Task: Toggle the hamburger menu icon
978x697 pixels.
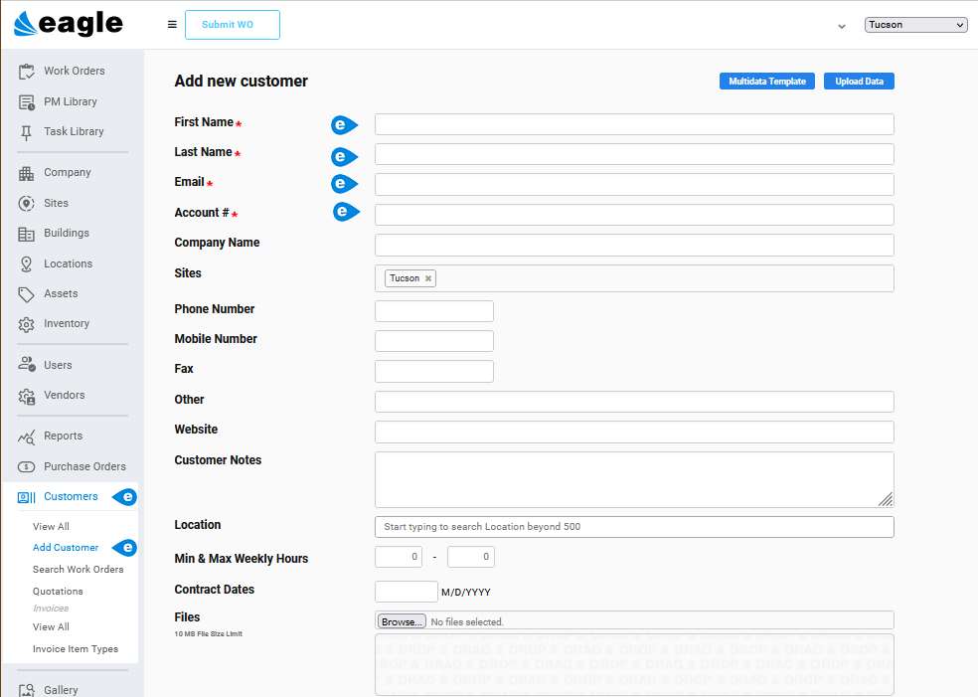Action: pyautogui.click(x=172, y=24)
